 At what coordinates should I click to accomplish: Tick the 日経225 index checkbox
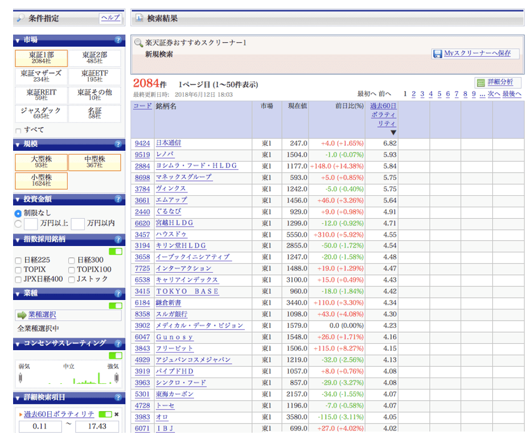19,260
